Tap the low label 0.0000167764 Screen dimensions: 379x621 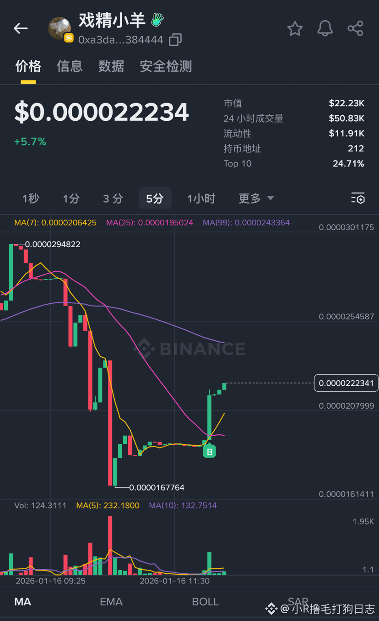coord(157,487)
